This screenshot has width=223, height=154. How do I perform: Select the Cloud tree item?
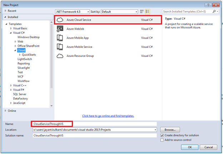point(21,50)
